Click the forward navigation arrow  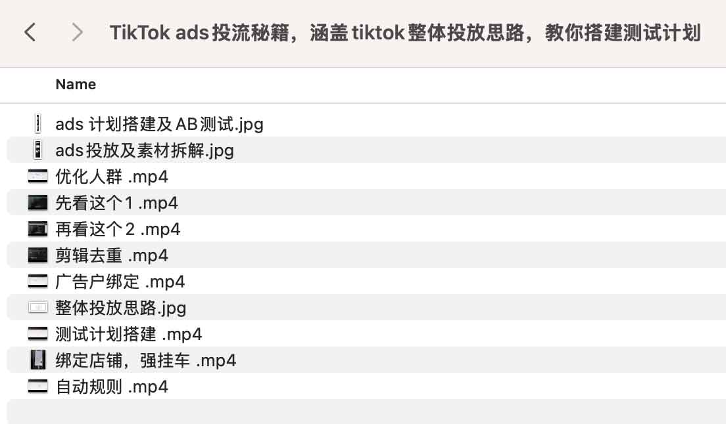[77, 32]
